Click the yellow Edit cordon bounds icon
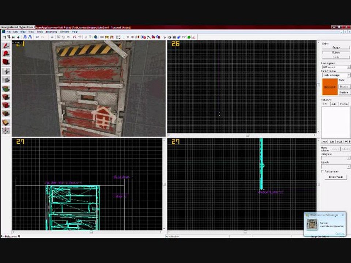Screen dimensions: 351x263 (x=112, y=37)
